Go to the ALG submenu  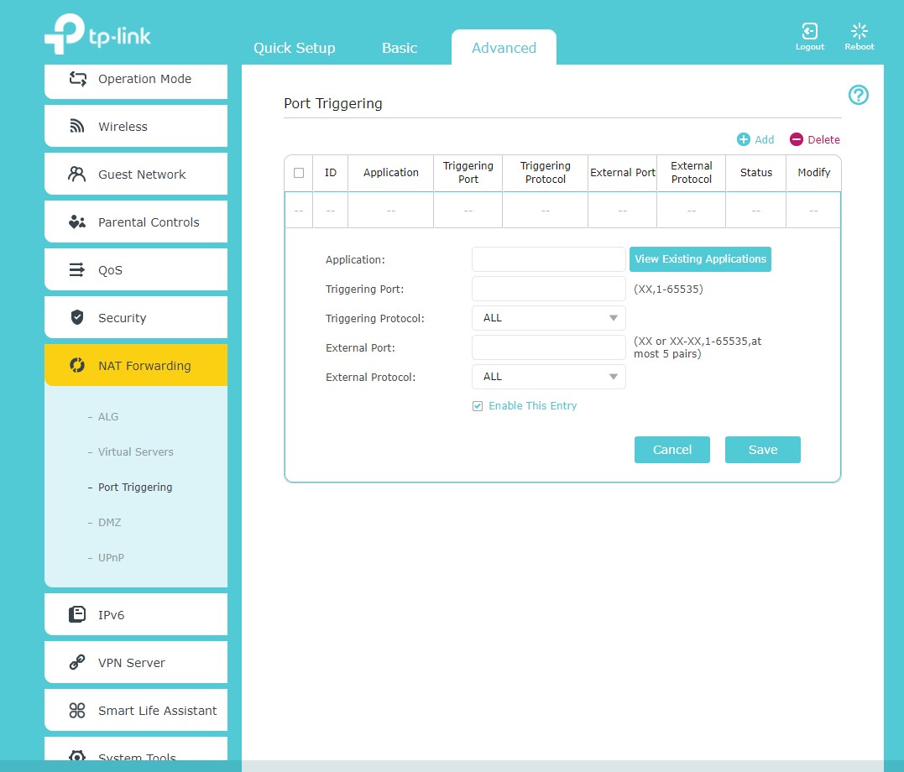point(107,416)
